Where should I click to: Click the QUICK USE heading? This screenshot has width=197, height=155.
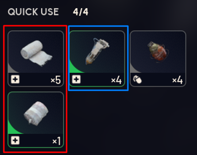pyautogui.click(x=33, y=12)
